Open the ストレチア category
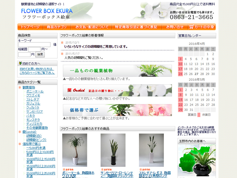 [x=33, y=100]
